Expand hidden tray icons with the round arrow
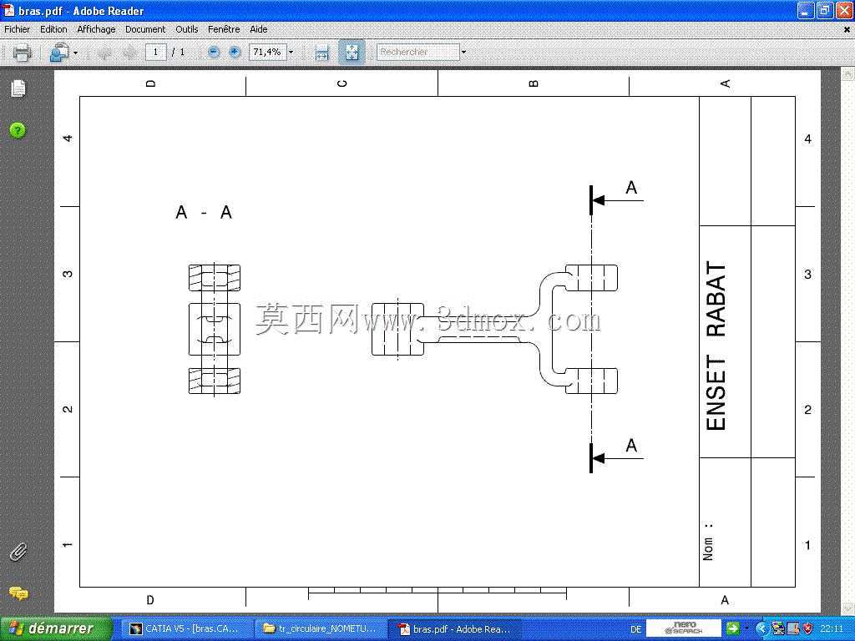This screenshot has width=855, height=641. pyautogui.click(x=762, y=629)
